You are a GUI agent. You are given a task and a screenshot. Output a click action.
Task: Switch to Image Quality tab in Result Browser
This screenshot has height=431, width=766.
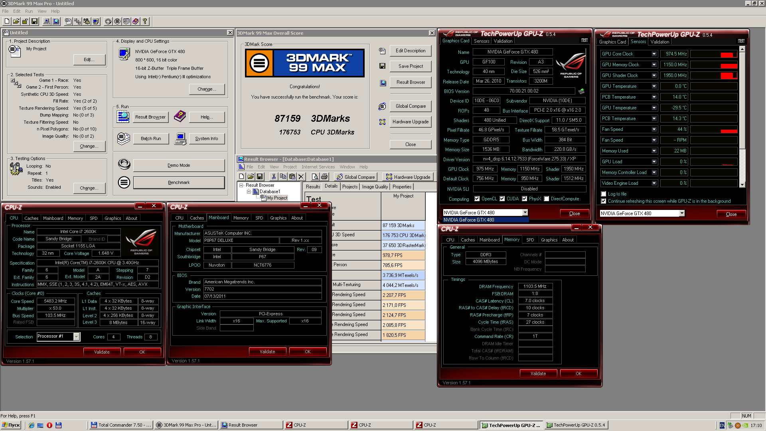click(375, 187)
